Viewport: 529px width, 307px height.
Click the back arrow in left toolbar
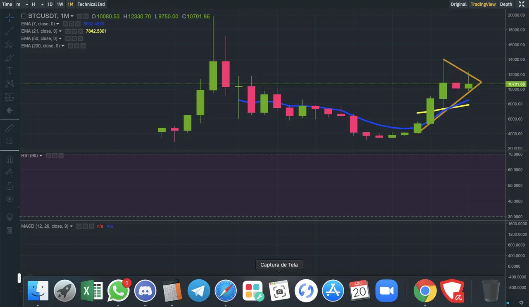(10, 111)
